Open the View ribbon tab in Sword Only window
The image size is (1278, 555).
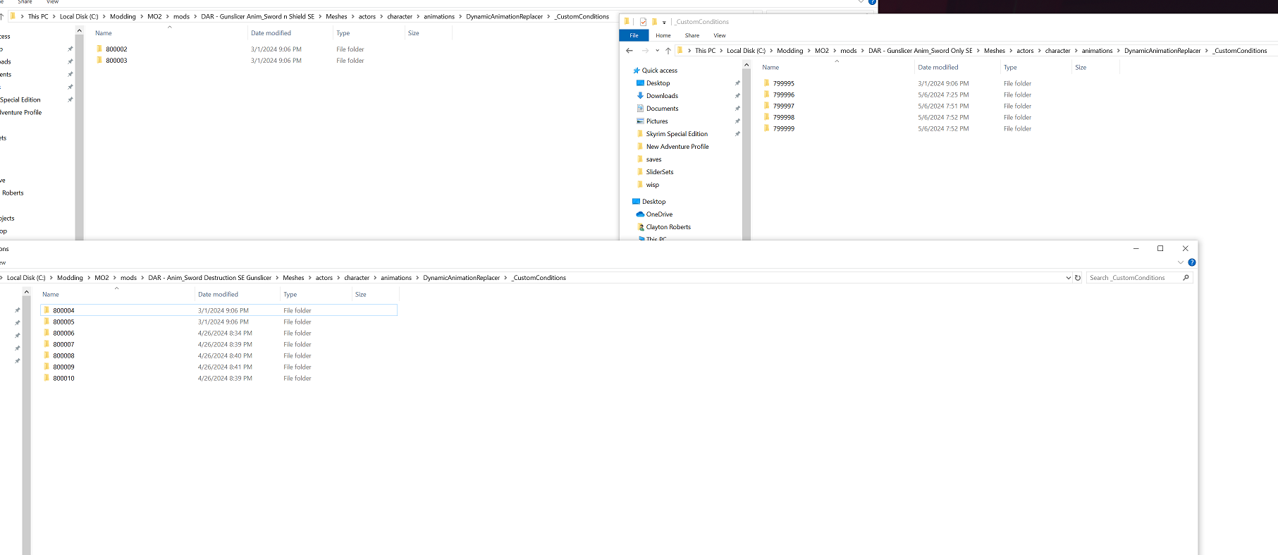point(720,35)
